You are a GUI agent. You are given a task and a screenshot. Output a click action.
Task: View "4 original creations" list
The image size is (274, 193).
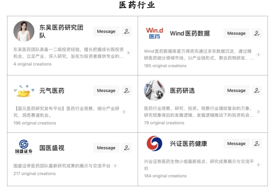32,64
